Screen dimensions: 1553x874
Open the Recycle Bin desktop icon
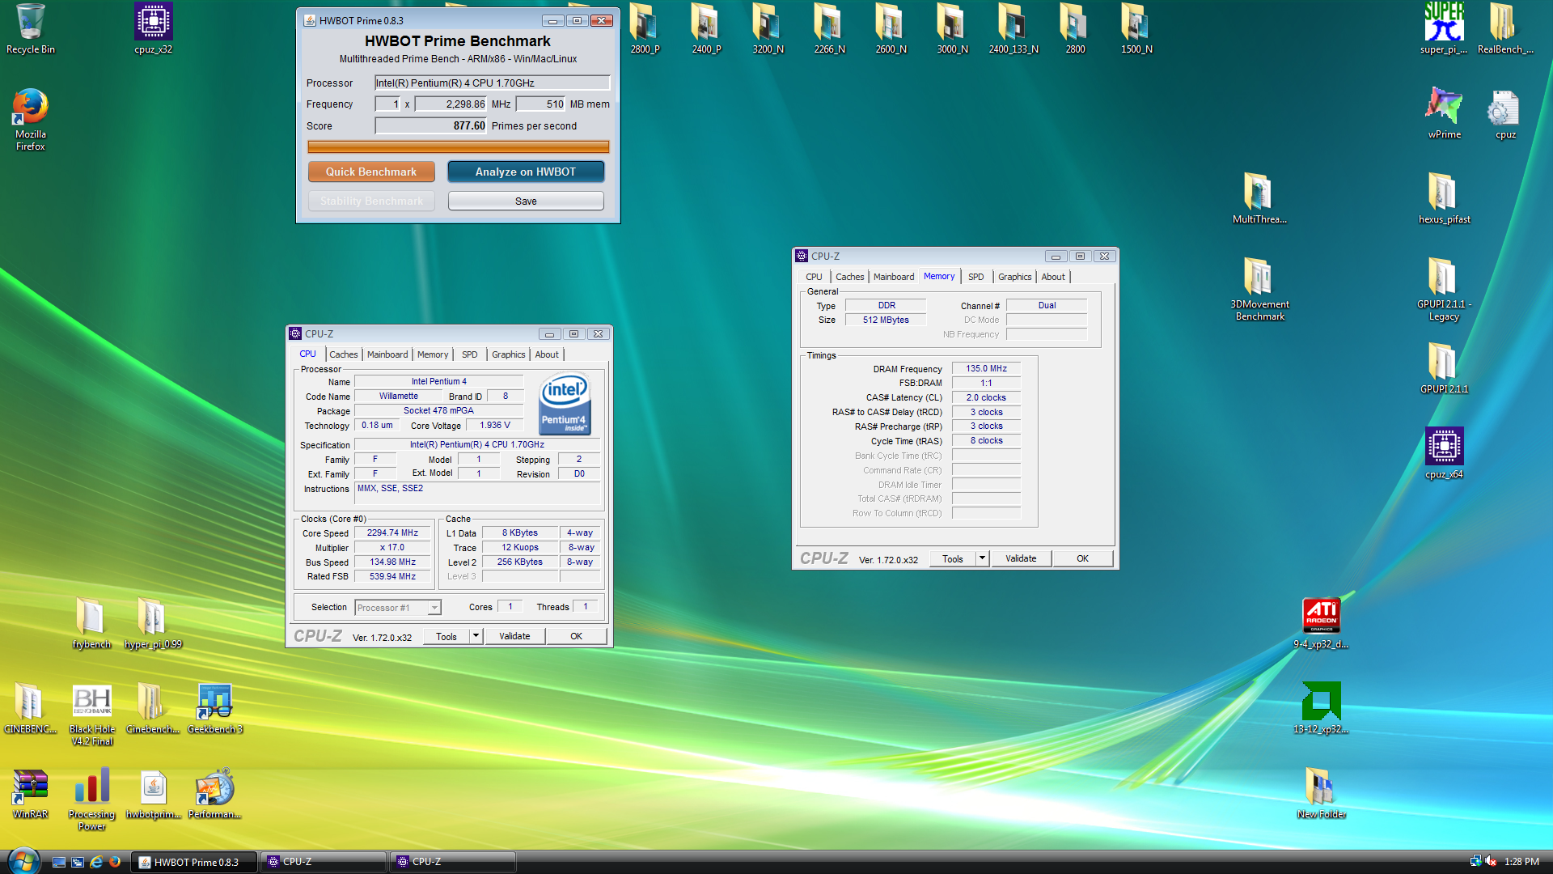pyautogui.click(x=31, y=29)
